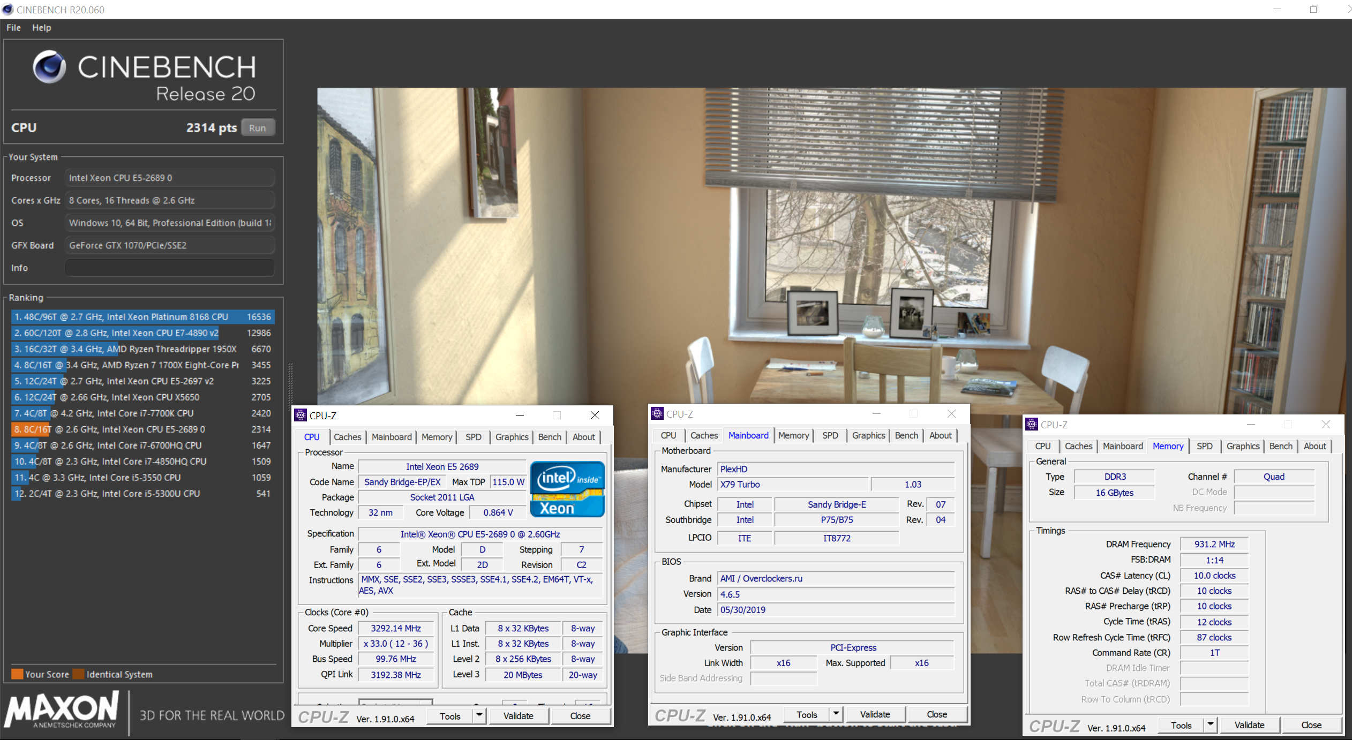Image resolution: width=1352 pixels, height=740 pixels.
Task: Open Tools dropdown arrow in Mainboard window
Action: pos(836,714)
